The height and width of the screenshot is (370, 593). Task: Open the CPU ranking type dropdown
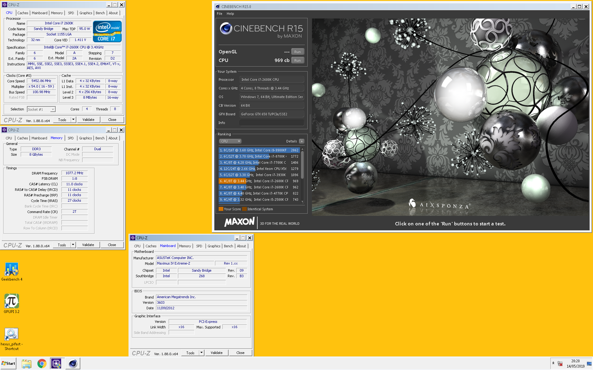[x=230, y=141]
